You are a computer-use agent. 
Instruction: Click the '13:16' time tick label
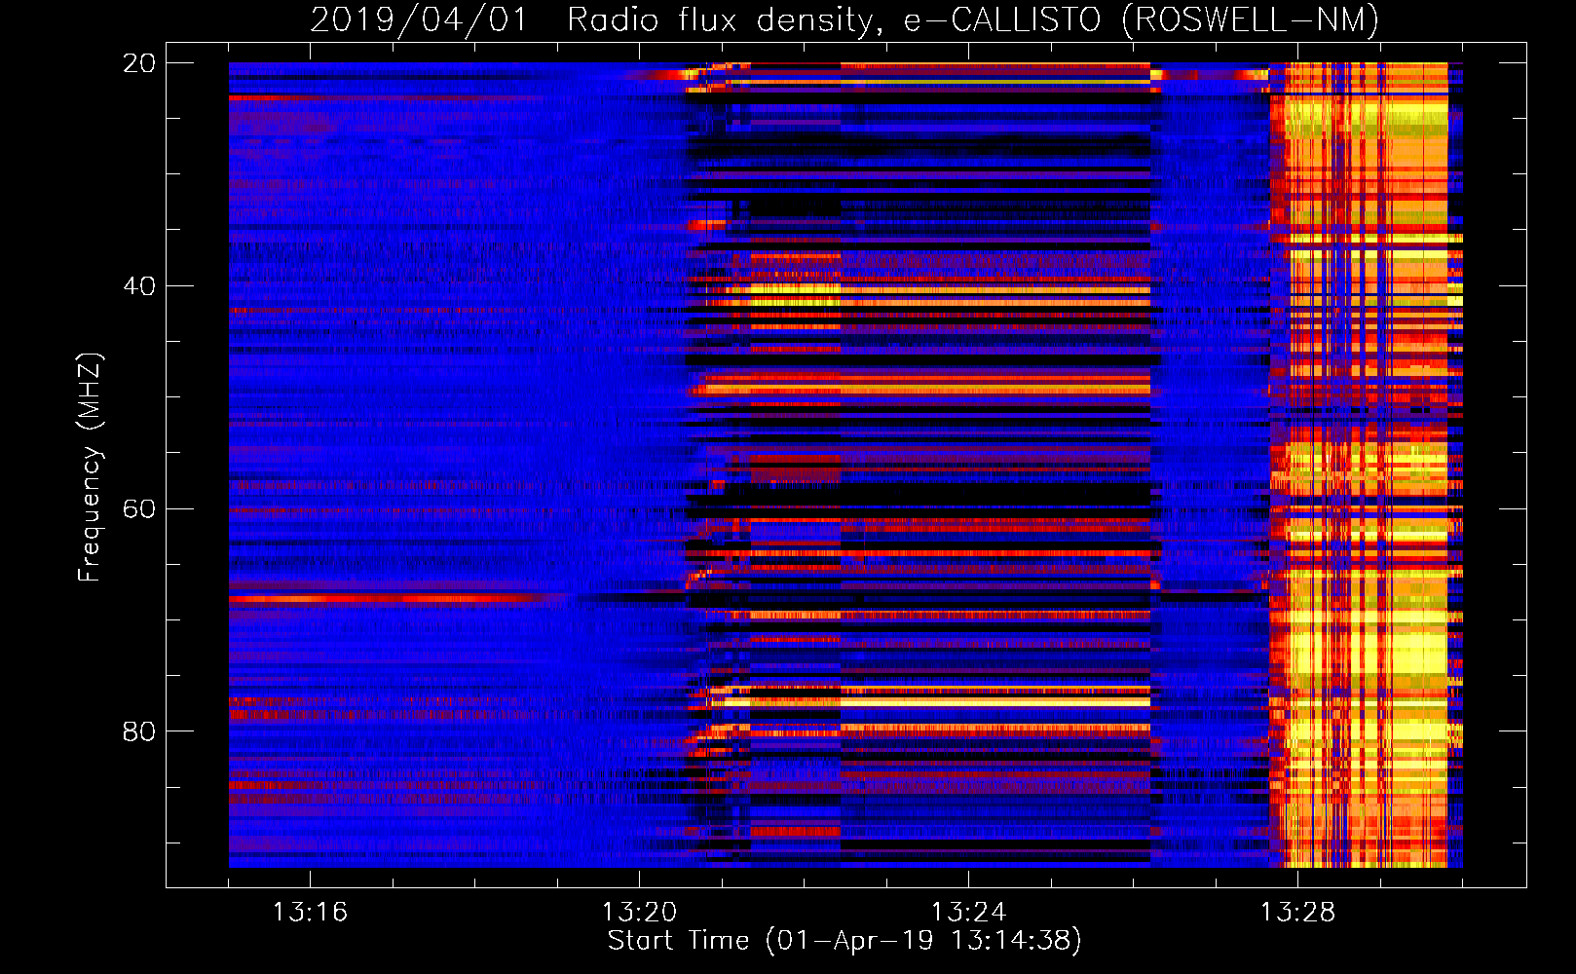[310, 912]
